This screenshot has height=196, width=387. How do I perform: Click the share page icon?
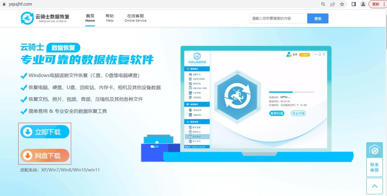pos(333,4)
